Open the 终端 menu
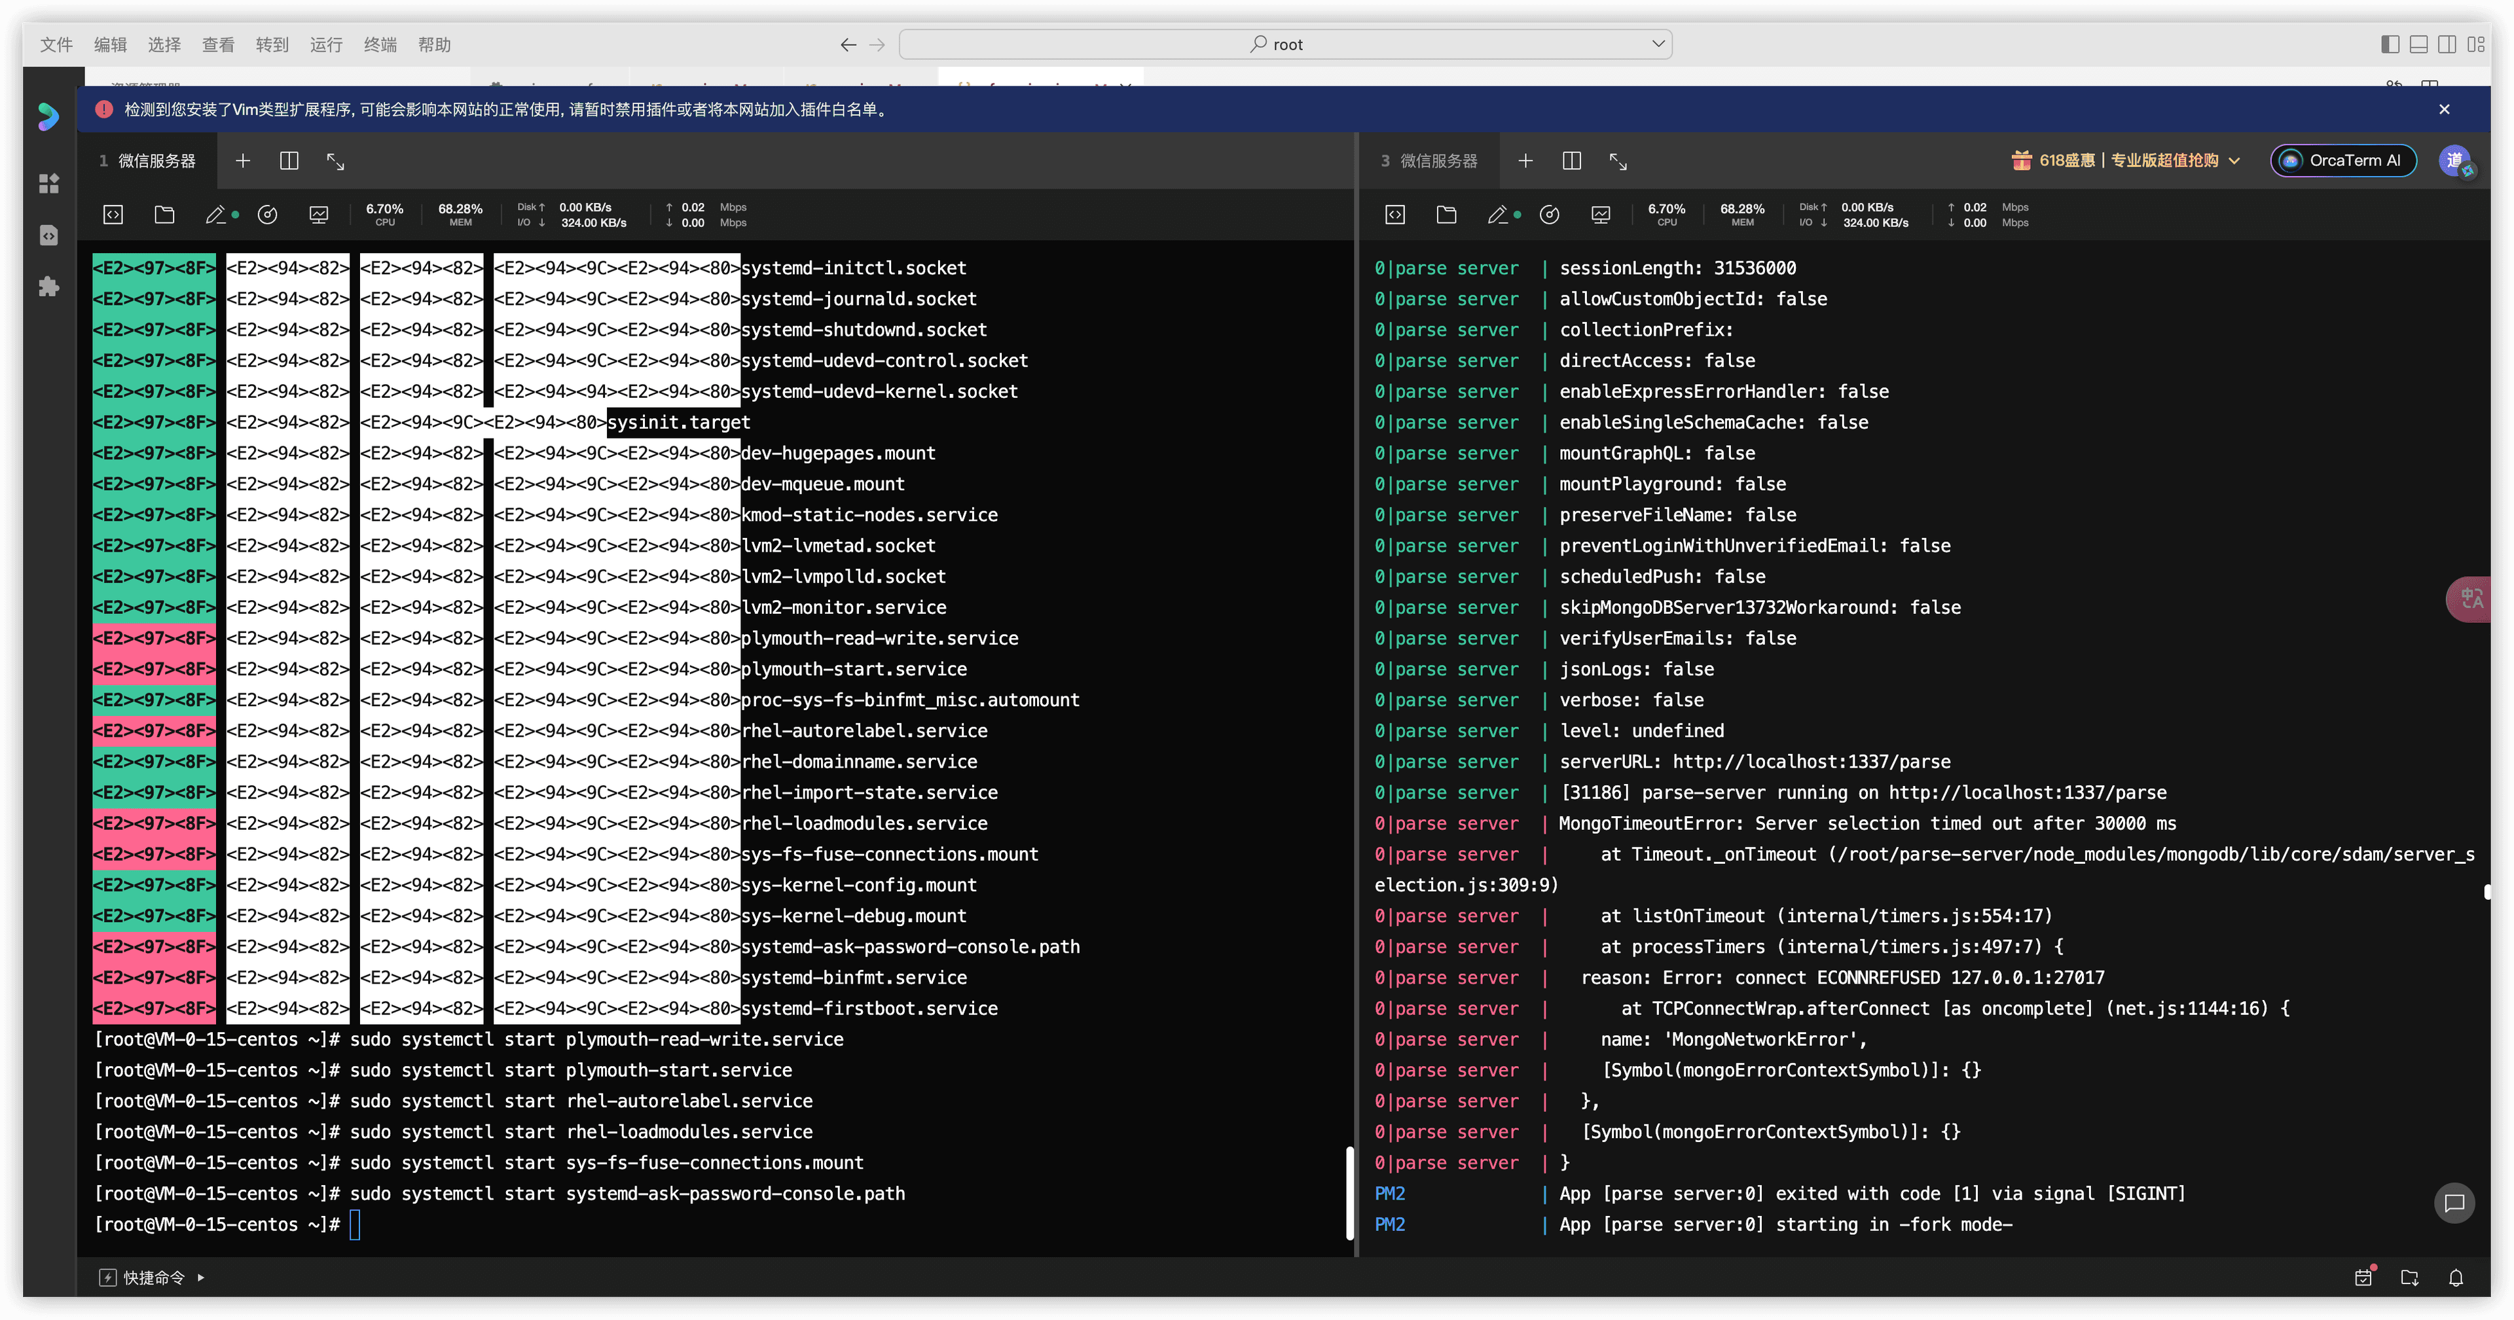Image resolution: width=2514 pixels, height=1320 pixels. point(380,45)
